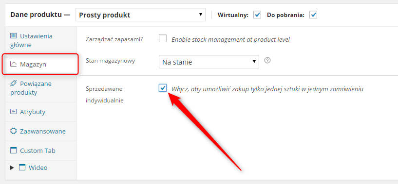Viewport: 398px width, 184px height.
Task: Click the Ustawienia główne tab icon
Action: point(13,36)
